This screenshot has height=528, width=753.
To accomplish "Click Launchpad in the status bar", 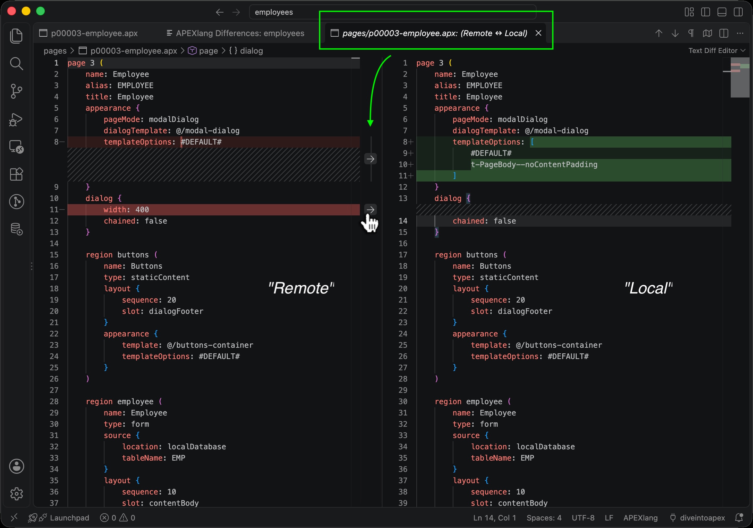I will pyautogui.click(x=70, y=518).
